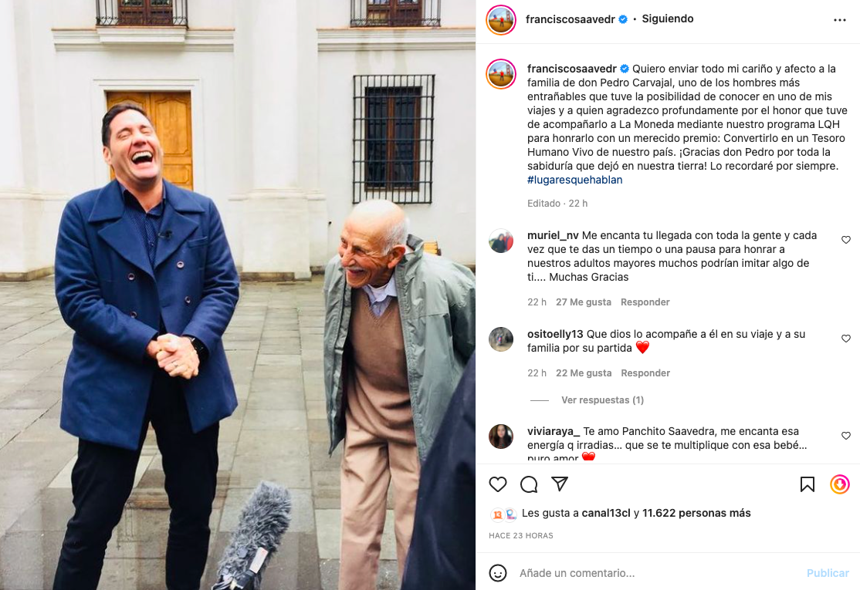Screen dimensions: 860x590
Task: Toggle the Siguiendo following button
Action: [668, 19]
